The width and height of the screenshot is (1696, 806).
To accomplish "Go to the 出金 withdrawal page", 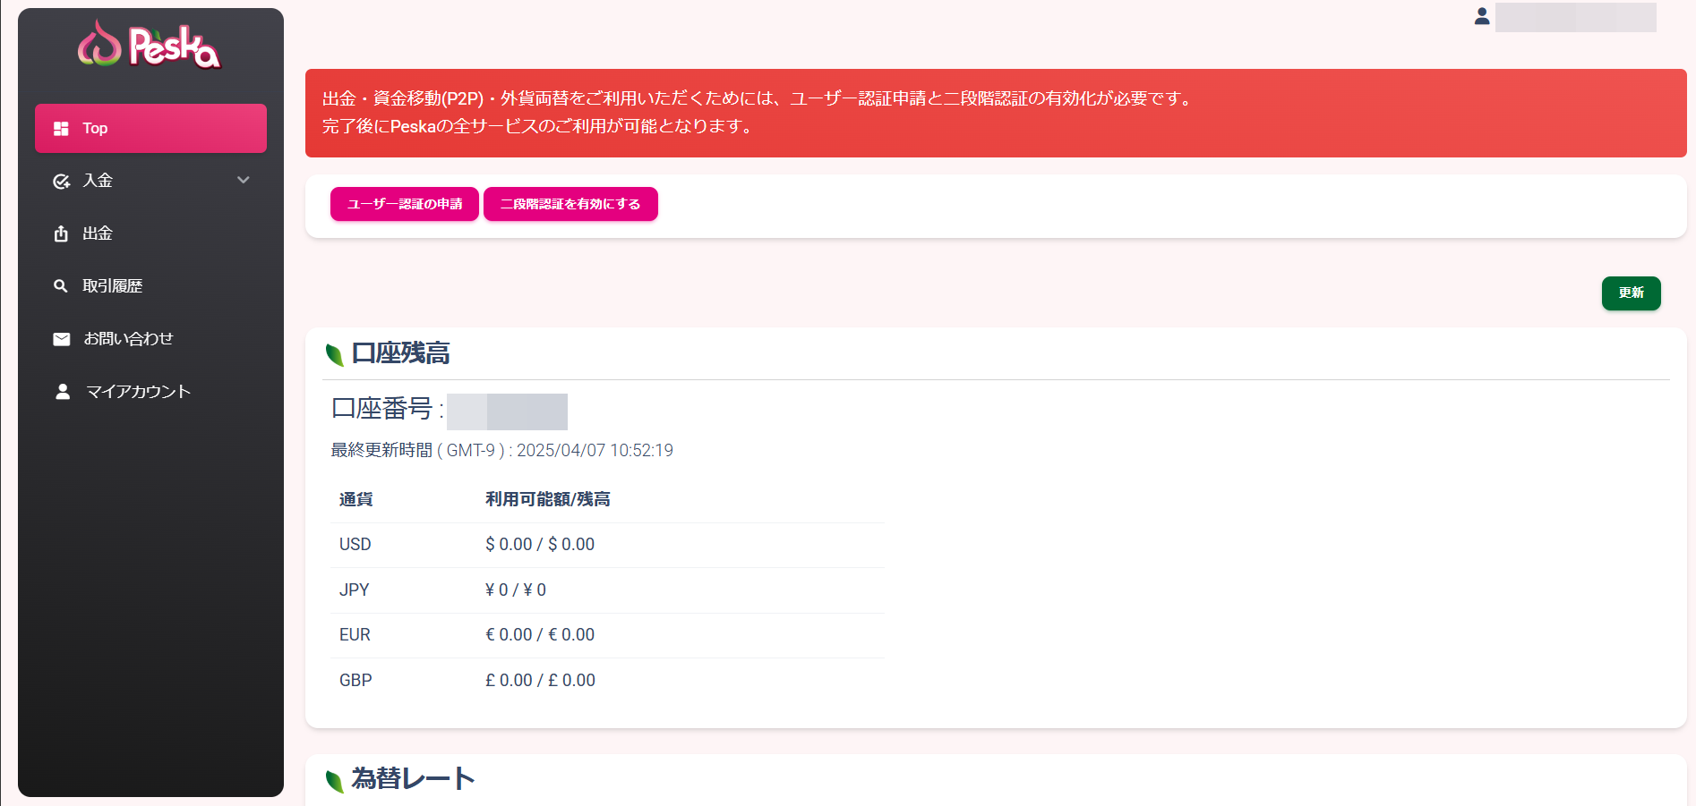I will click(98, 233).
